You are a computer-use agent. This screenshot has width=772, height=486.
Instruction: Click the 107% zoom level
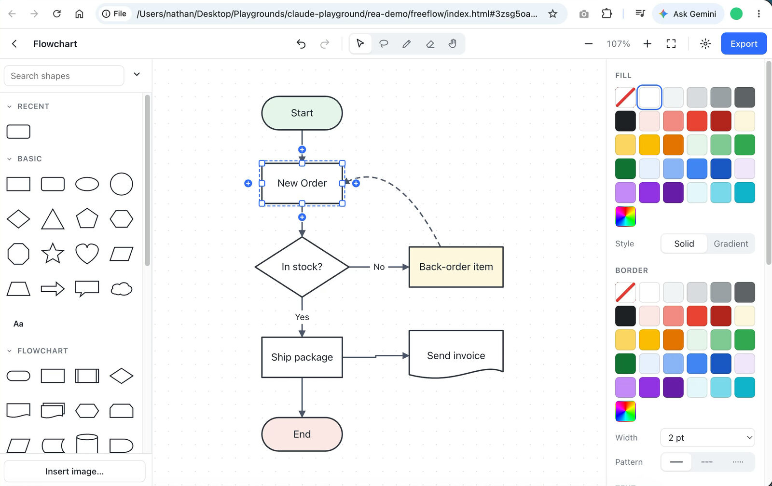pyautogui.click(x=618, y=44)
